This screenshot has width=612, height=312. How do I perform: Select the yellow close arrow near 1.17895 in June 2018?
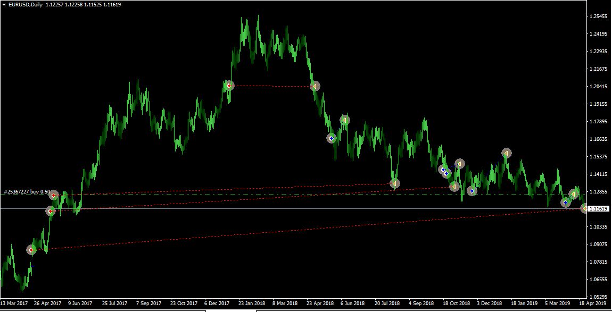click(344, 120)
